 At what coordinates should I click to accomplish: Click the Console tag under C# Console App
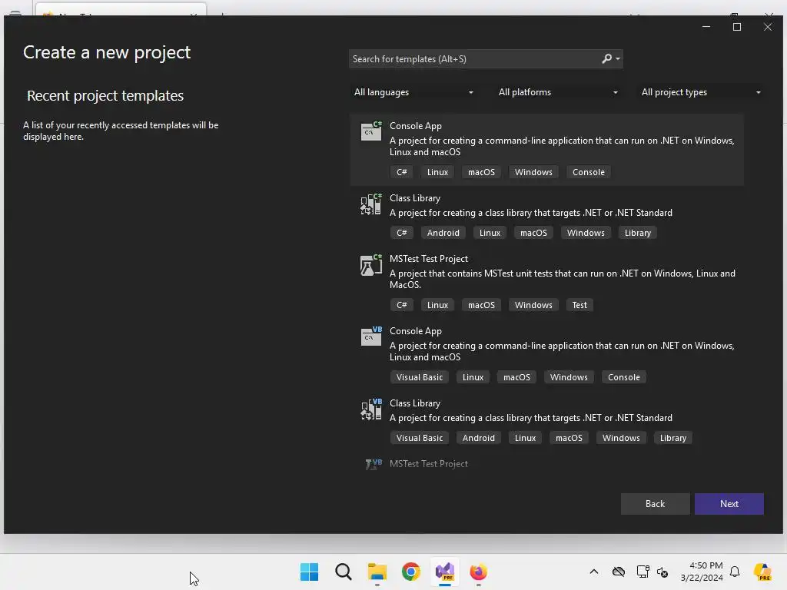(588, 172)
